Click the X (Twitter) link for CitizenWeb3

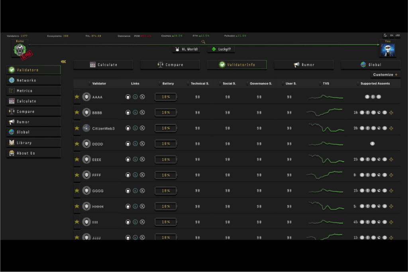coord(142,128)
